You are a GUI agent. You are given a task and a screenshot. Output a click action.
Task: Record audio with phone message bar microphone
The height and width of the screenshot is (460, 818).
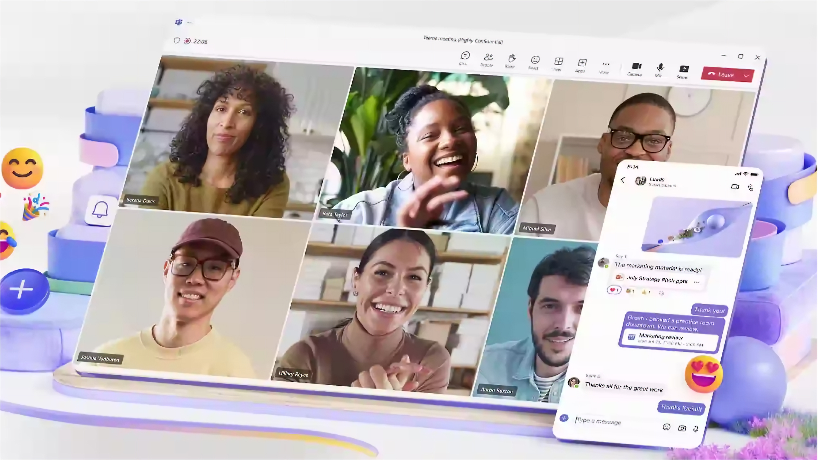point(696,429)
